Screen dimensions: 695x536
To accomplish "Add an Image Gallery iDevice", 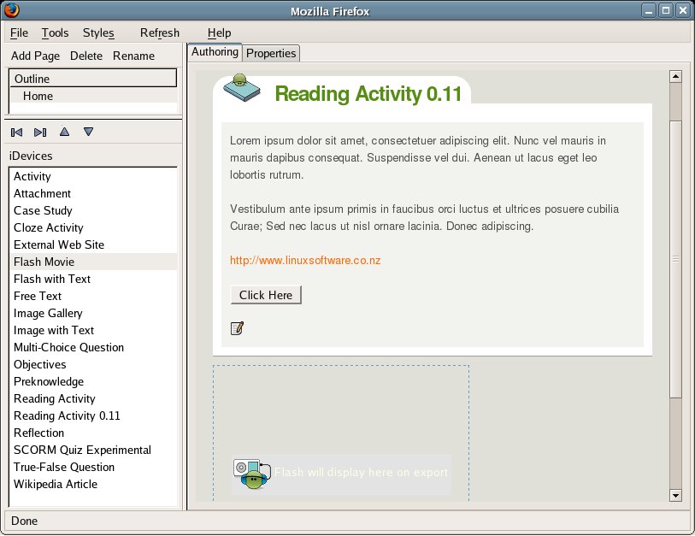I will coord(92,313).
